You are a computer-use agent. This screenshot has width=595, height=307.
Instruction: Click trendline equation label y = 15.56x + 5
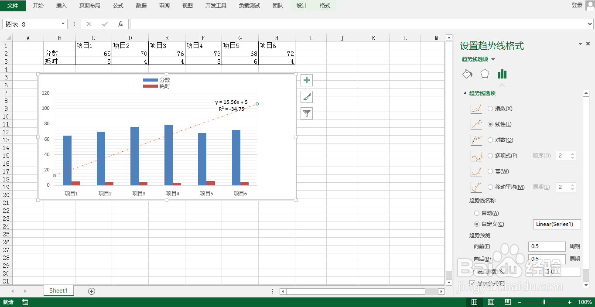[231, 102]
